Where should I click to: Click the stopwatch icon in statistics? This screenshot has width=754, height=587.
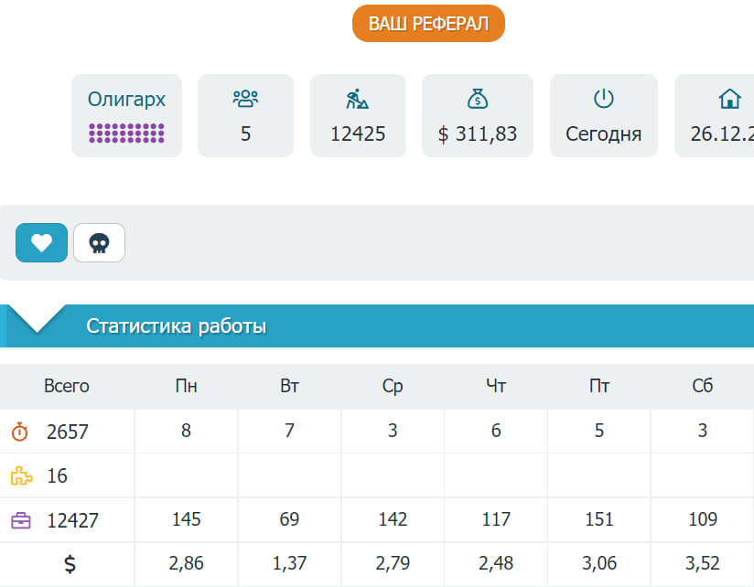point(20,432)
